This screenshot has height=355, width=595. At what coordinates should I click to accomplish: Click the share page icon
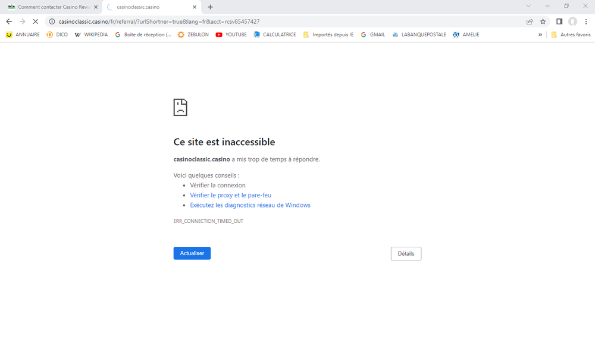tap(530, 21)
